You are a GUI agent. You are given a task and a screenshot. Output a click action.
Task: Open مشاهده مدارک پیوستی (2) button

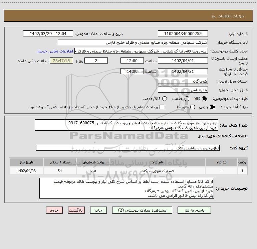(x=142, y=210)
